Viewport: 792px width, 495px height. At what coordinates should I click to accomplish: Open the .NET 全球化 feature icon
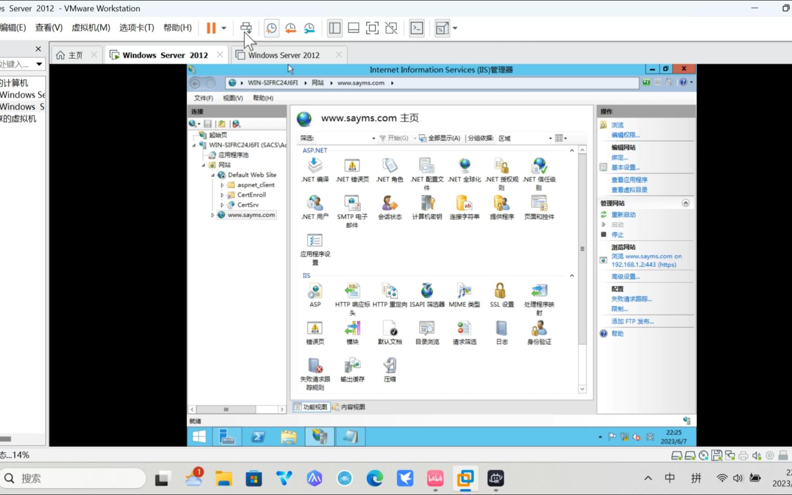464,170
